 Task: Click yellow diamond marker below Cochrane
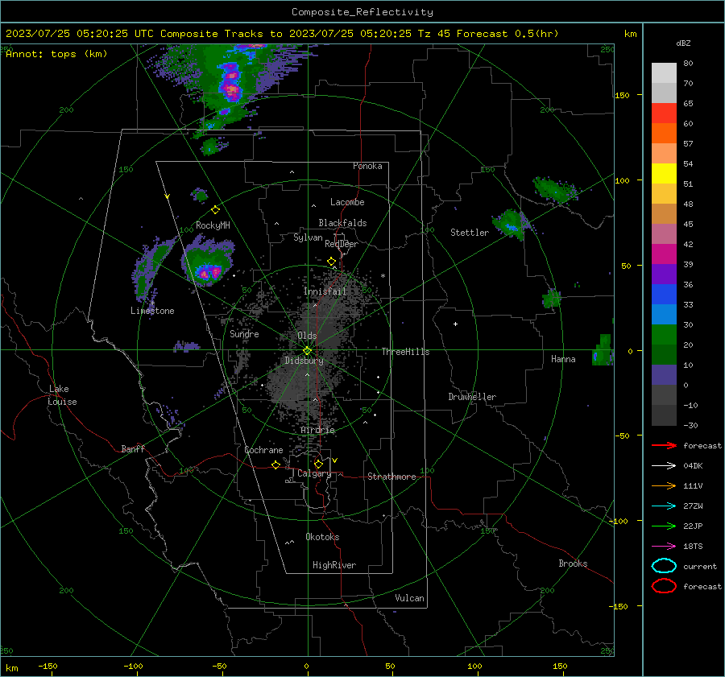tap(275, 464)
